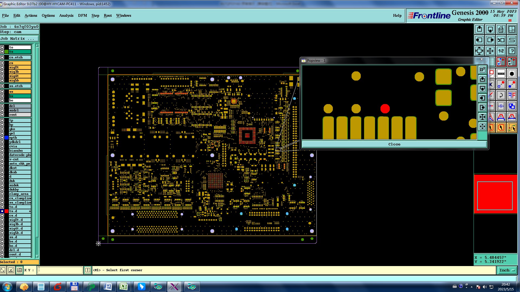The image size is (520, 292).
Task: Toggle checkbox for the sig3b layer
Action: coord(2,72)
